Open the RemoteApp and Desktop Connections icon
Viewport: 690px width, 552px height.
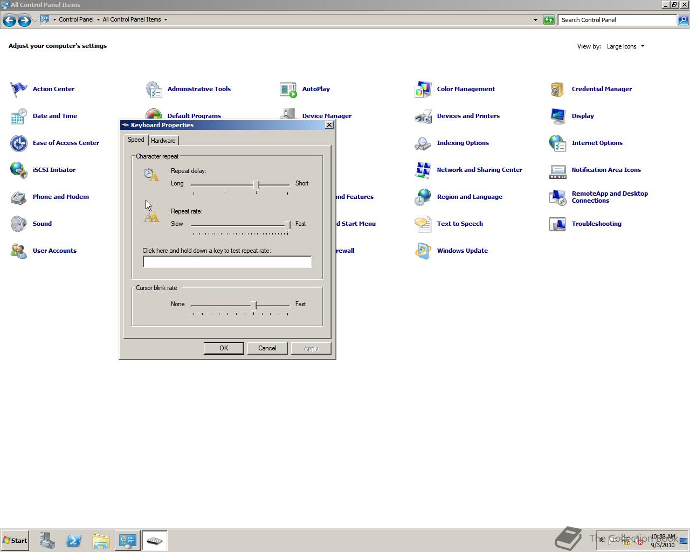(x=558, y=197)
